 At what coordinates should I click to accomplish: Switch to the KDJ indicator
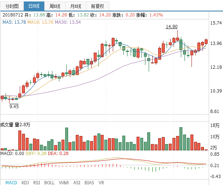[25, 182]
